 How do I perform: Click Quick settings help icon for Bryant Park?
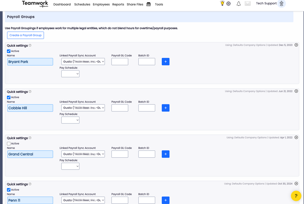click(x=30, y=45)
